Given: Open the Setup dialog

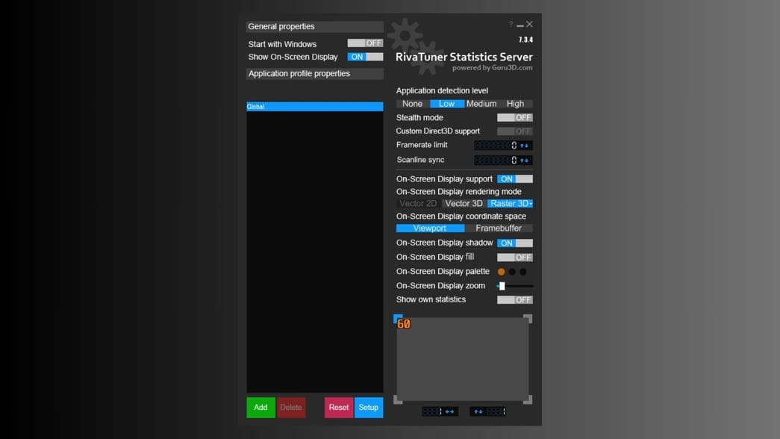Looking at the screenshot, I should [368, 408].
